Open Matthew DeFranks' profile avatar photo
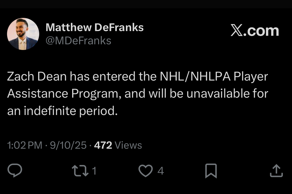 (23, 34)
